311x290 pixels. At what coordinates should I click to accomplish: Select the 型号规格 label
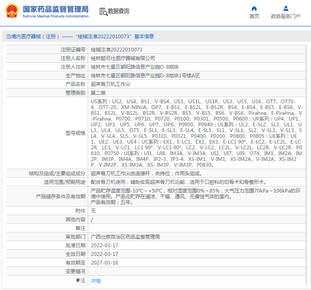(75, 133)
